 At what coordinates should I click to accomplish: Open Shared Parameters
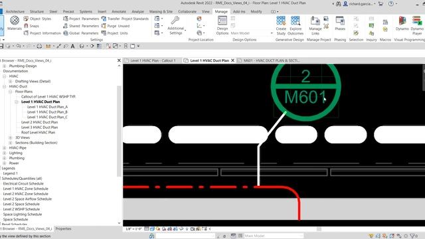[x=81, y=26]
